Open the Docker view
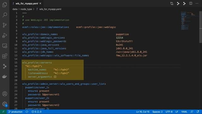The width and height of the screenshot is (202, 114). (5, 77)
